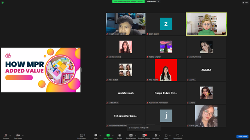
Task: Click the Ajenk Ningga name label
Action: coord(192,34)
